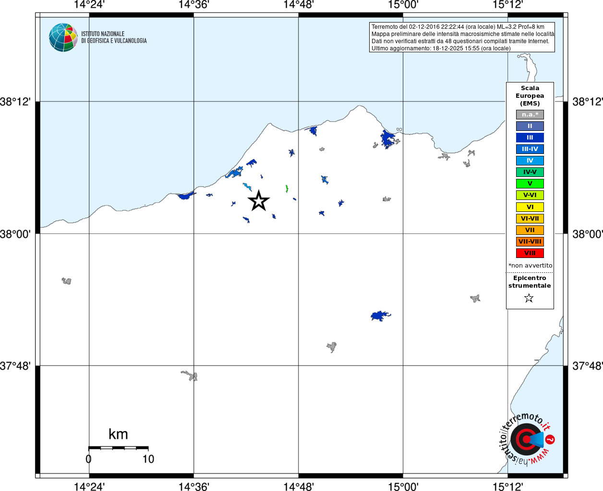Click the epicenter star on the map
The height and width of the screenshot is (491, 603).
click(259, 200)
